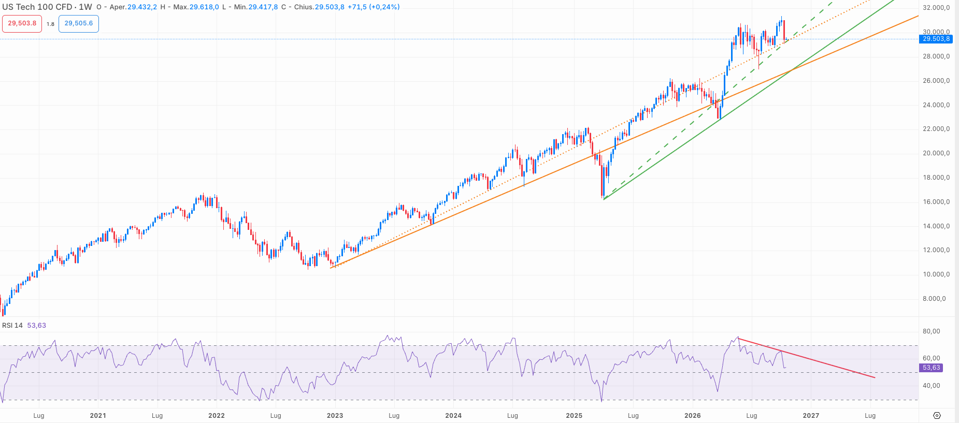Select the RSI 14 indicator legend label
This screenshot has width=959, height=423.
click(12, 325)
